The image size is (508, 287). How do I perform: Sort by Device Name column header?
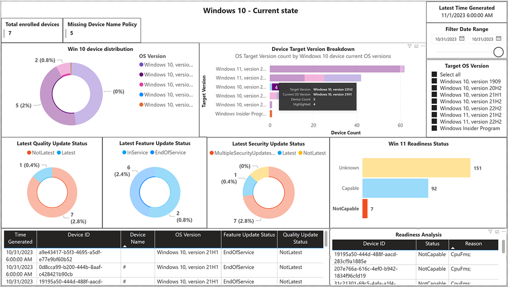coord(138,238)
